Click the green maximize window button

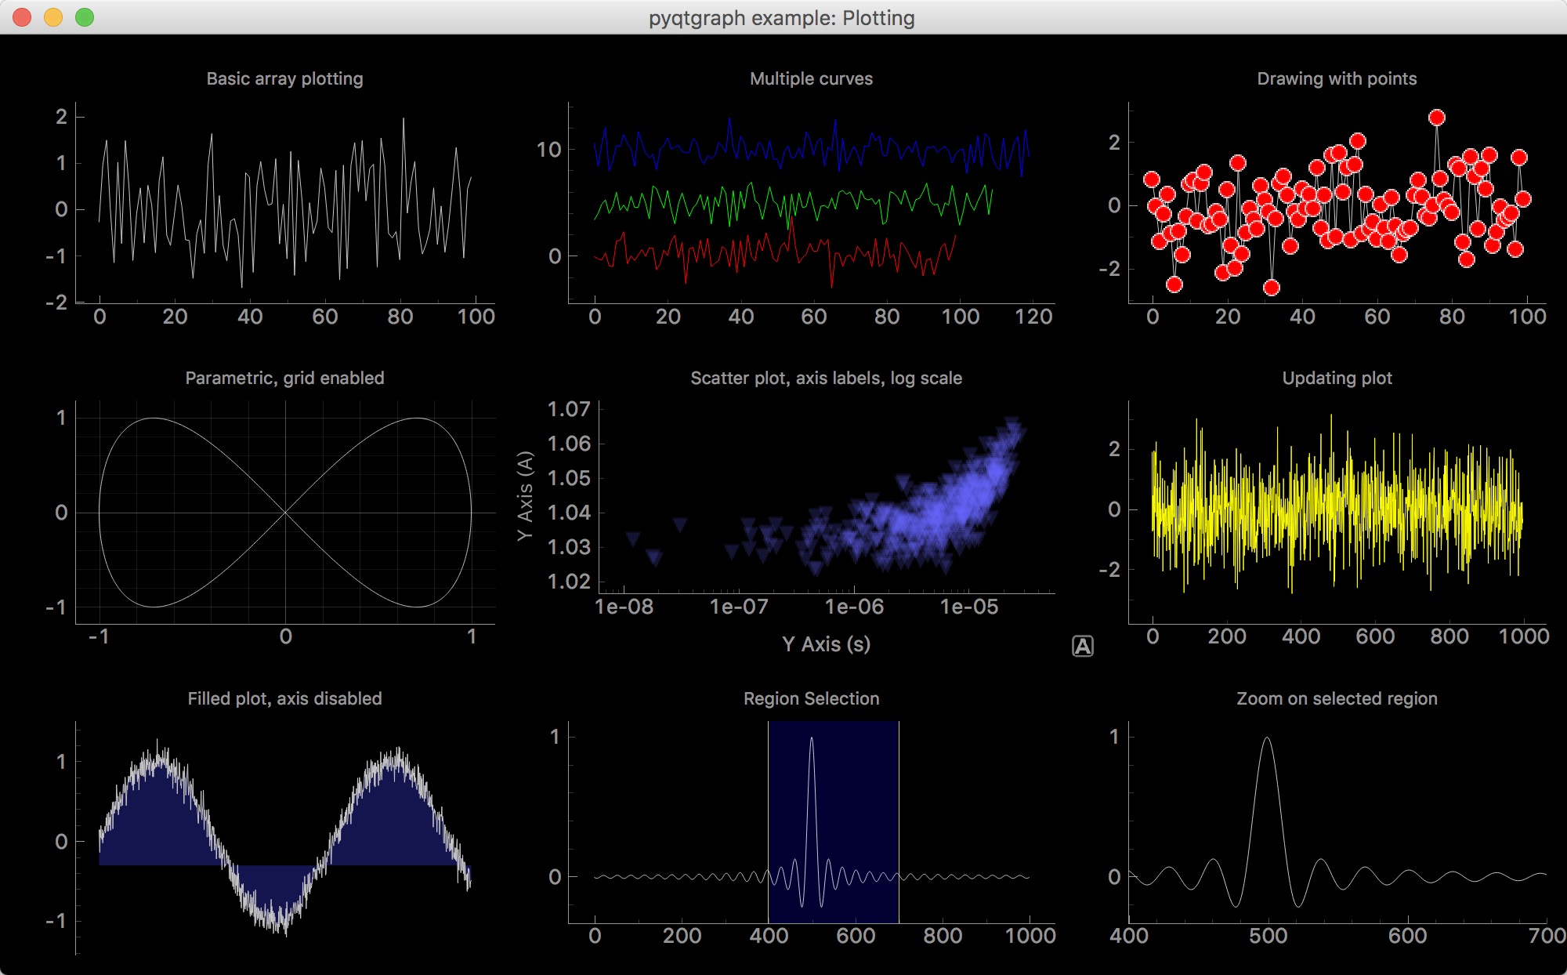85,17
